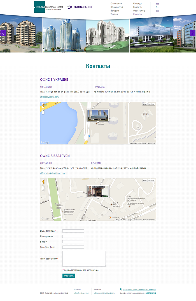196x301 pixels.
Task: Select the 'Контакты' menu item
Action: pyautogui.click(x=137, y=14)
